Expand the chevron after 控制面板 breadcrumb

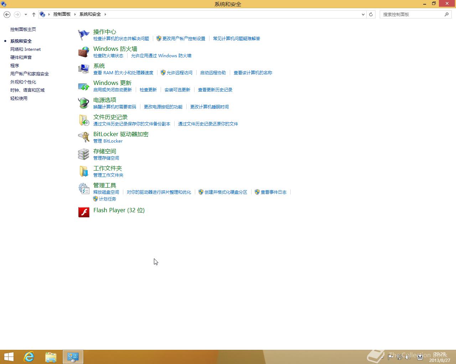tap(75, 14)
